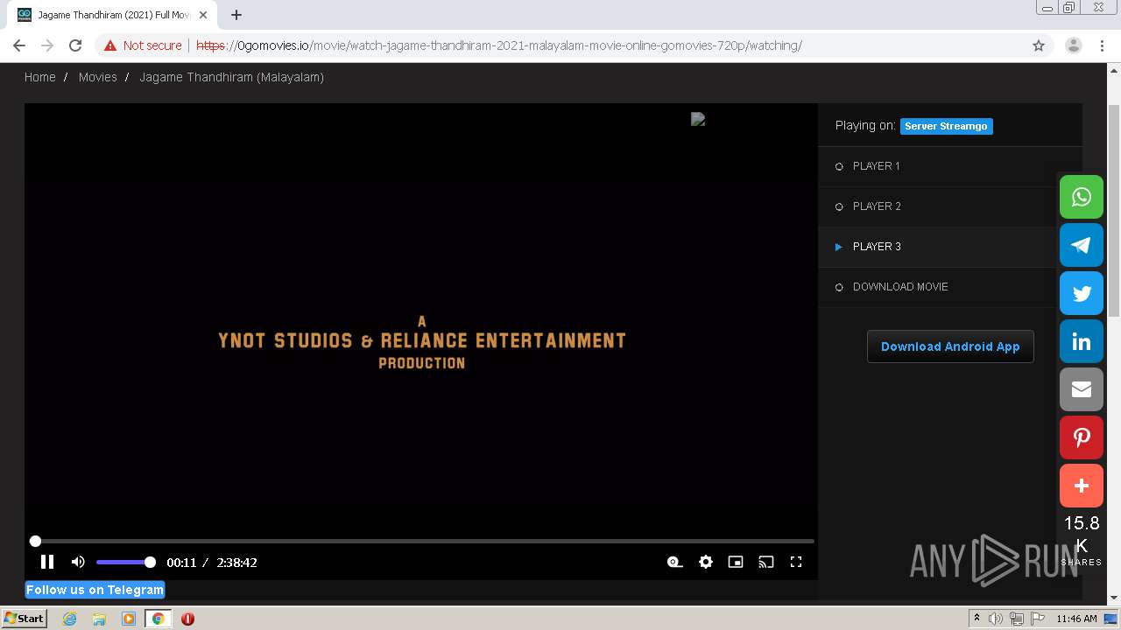Bookmark this page with star icon
Viewport: 1121px width, 630px height.
pos(1039,45)
